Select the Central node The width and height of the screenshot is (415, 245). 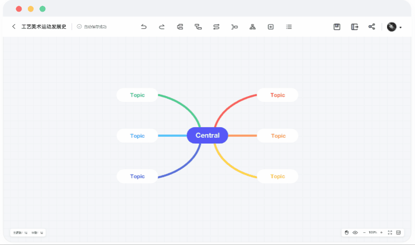point(207,135)
